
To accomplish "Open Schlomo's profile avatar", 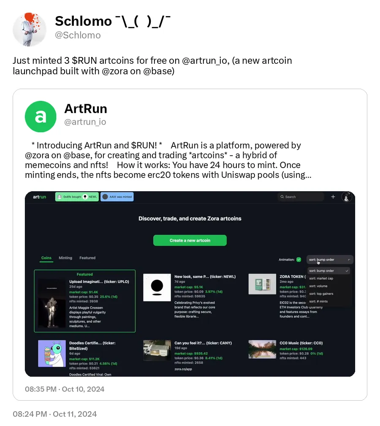I will click(x=30, y=29).
